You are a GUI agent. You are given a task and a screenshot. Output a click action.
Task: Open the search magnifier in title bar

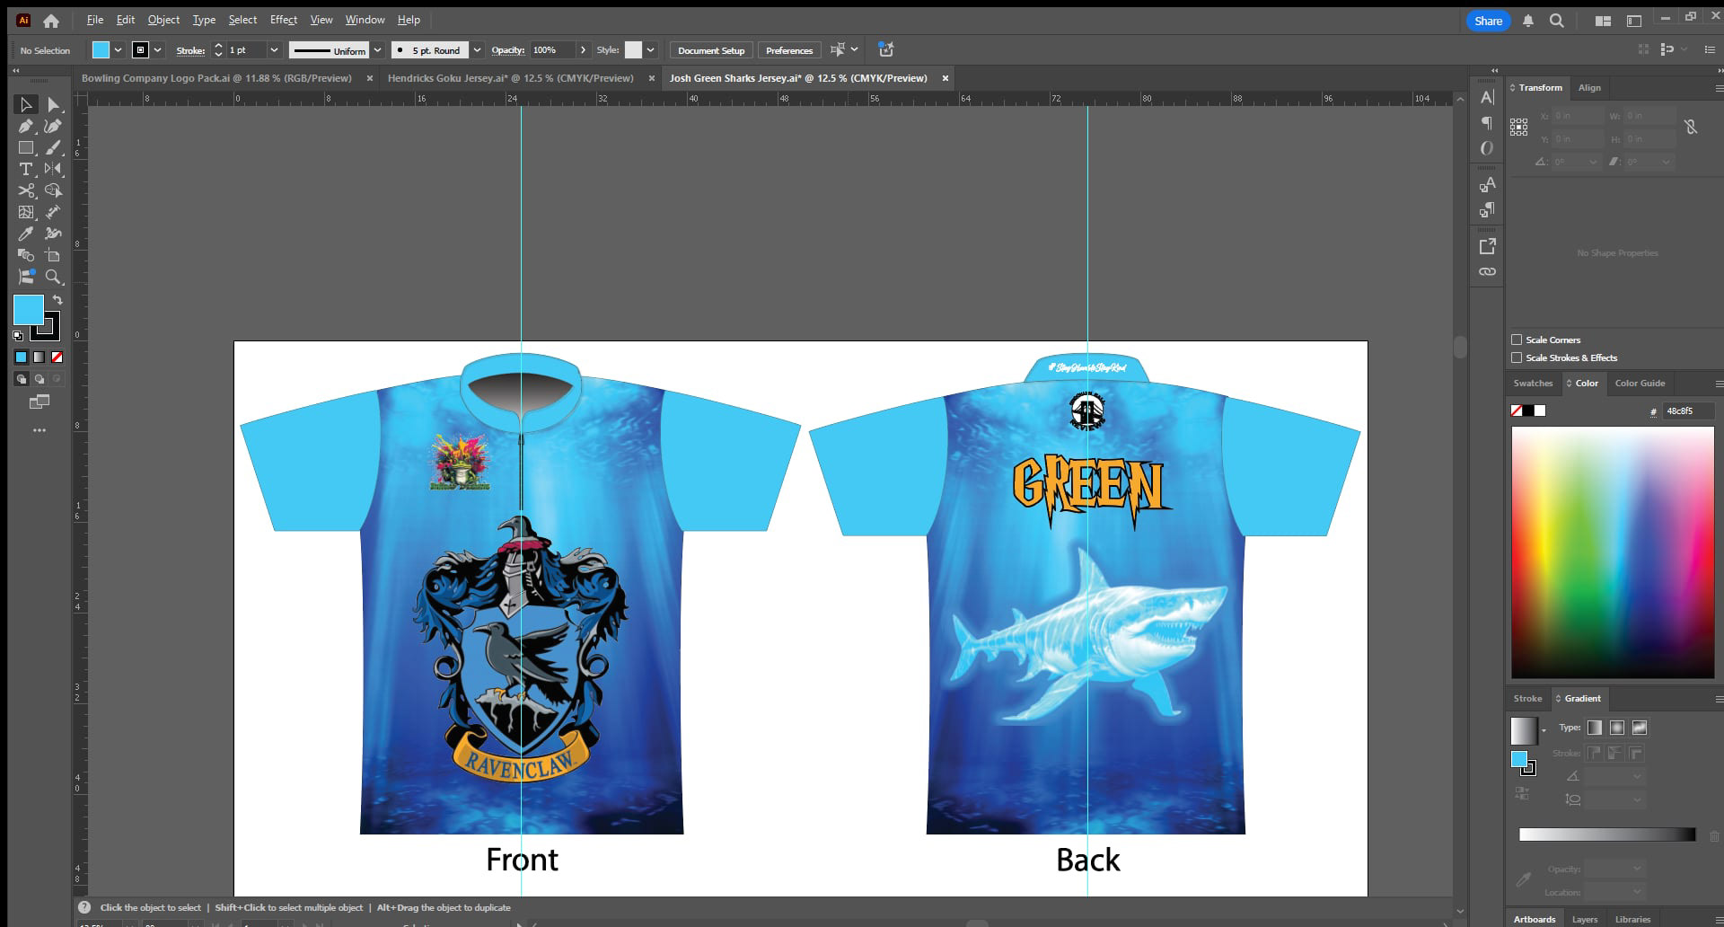tap(1557, 21)
